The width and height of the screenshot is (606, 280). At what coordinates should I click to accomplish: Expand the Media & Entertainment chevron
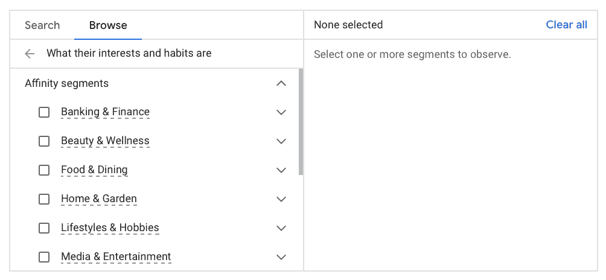pyautogui.click(x=281, y=257)
